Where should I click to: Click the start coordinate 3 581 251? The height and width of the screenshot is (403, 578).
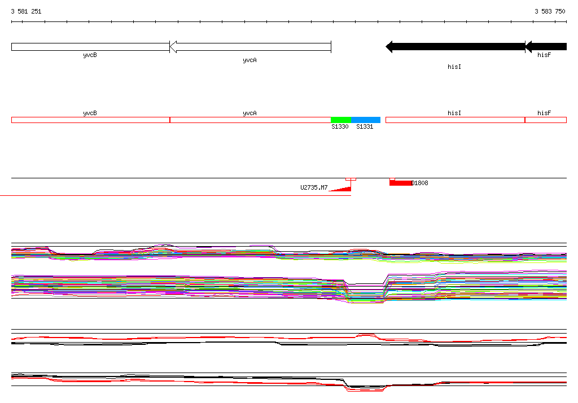[26, 11]
